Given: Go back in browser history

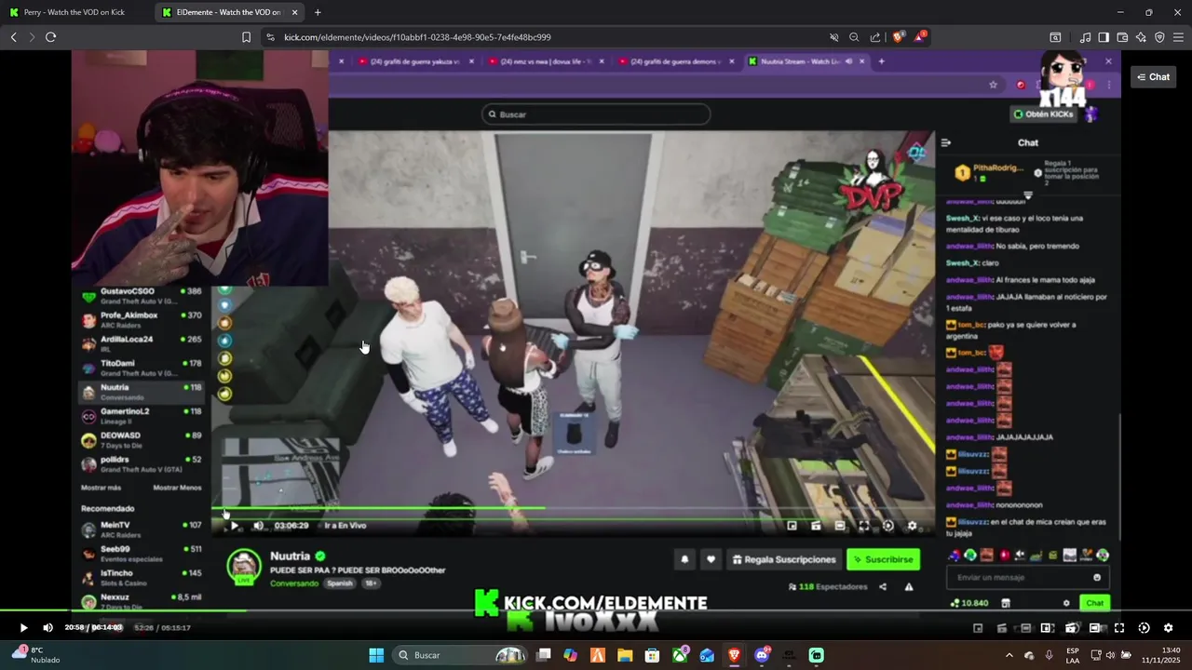Looking at the screenshot, I should pyautogui.click(x=13, y=37).
